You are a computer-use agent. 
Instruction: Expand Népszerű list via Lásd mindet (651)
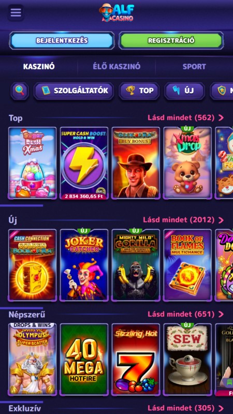click(x=186, y=314)
